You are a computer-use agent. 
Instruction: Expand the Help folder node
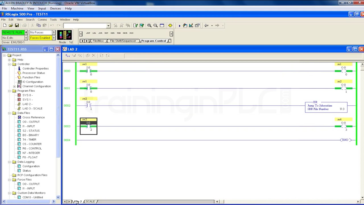[9, 60]
